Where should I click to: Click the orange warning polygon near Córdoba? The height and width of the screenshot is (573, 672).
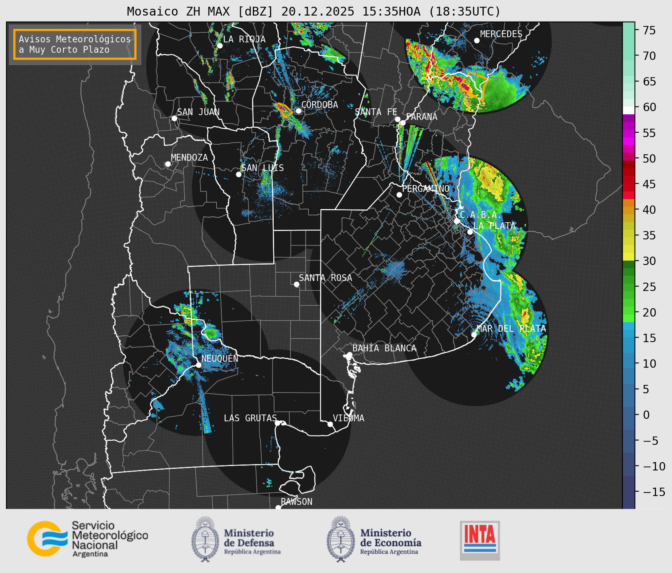[284, 110]
